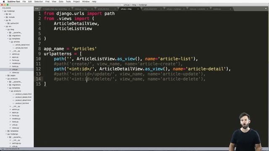
Task: Click the next tab arrow in tab bar
Action: tap(38, 9)
